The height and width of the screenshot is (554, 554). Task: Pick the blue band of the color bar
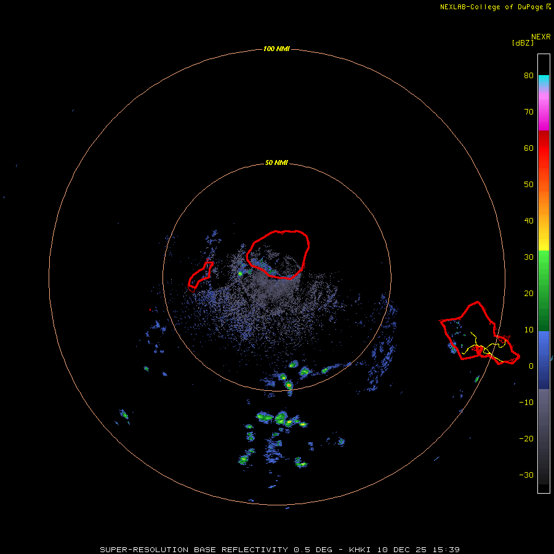(x=544, y=359)
